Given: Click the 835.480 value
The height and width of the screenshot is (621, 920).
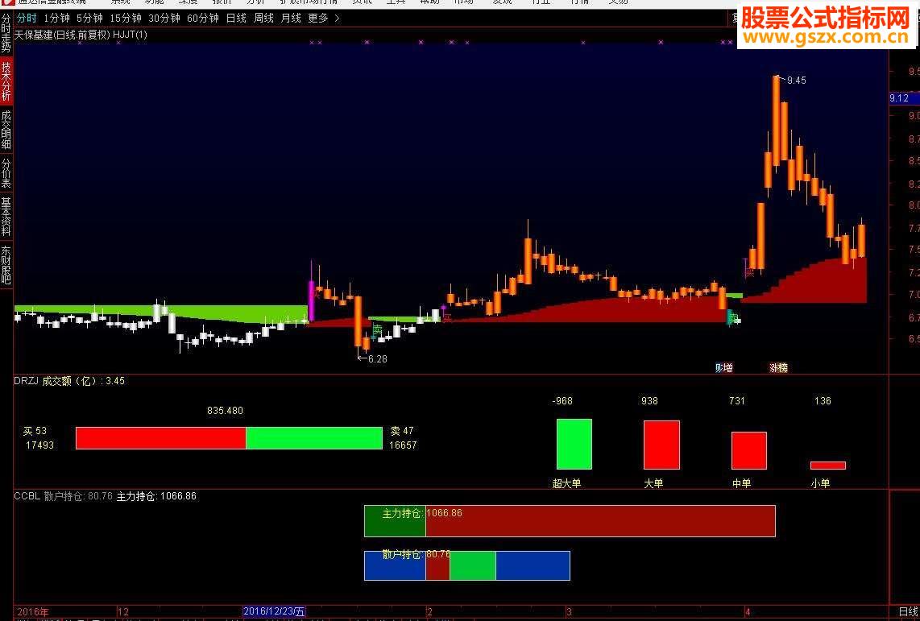Looking at the screenshot, I should pos(225,411).
